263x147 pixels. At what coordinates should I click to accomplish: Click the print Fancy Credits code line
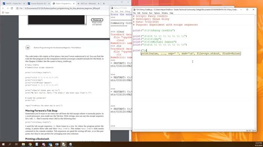click(154, 31)
